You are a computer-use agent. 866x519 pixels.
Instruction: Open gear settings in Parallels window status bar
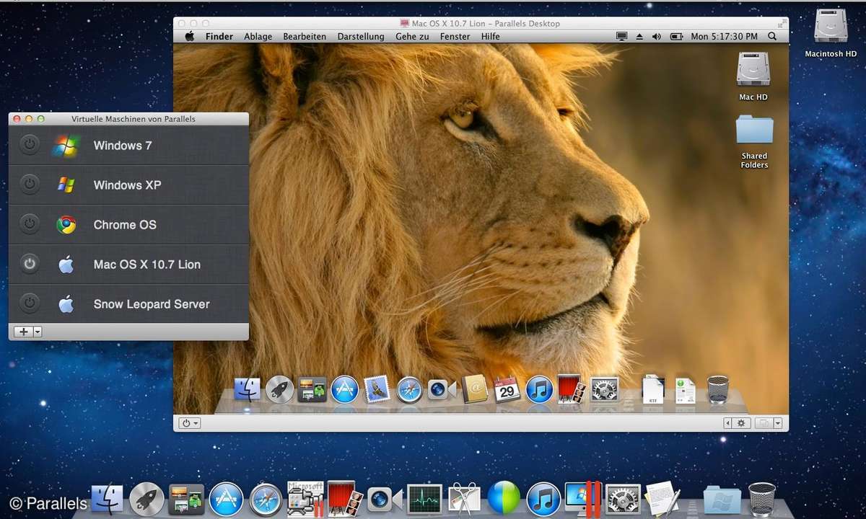coord(740,423)
